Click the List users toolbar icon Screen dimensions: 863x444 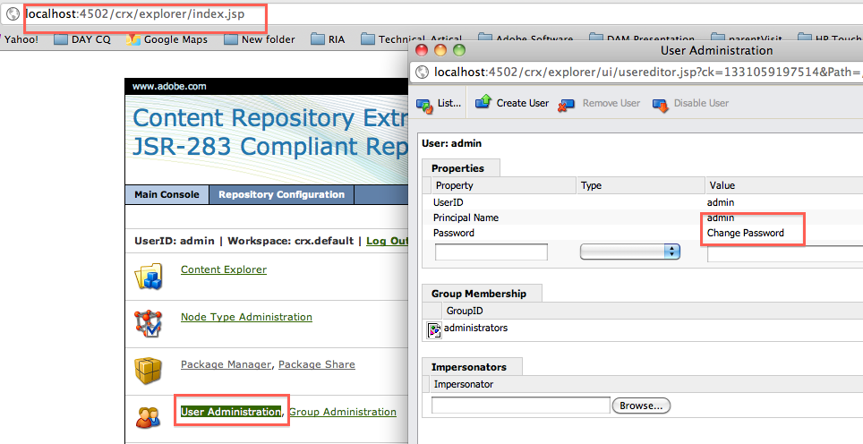coord(424,104)
